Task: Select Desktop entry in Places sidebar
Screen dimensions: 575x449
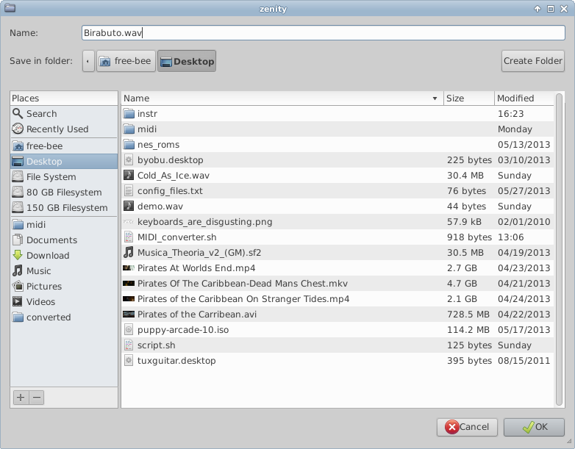Action: 64,161
